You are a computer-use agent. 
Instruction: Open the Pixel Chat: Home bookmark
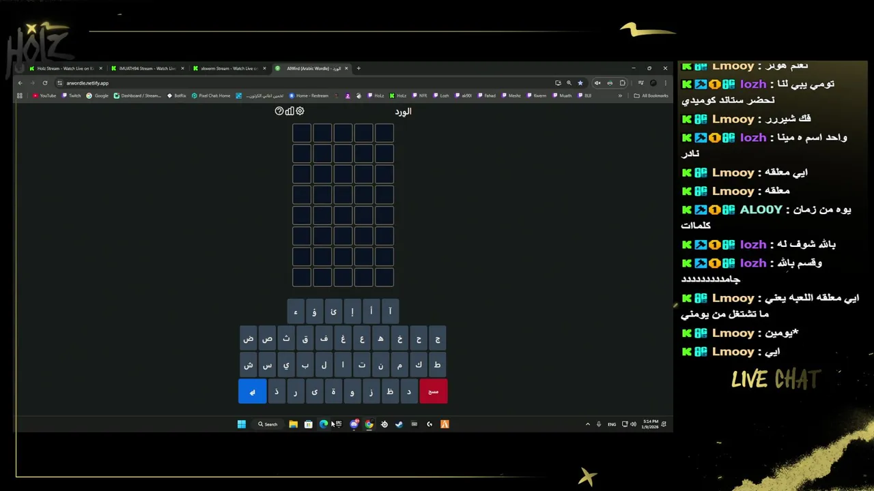211,95
